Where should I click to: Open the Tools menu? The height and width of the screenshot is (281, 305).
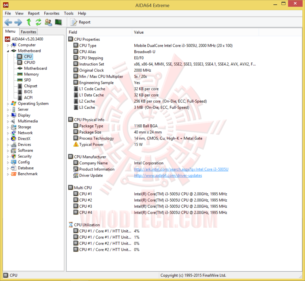(x=68, y=13)
